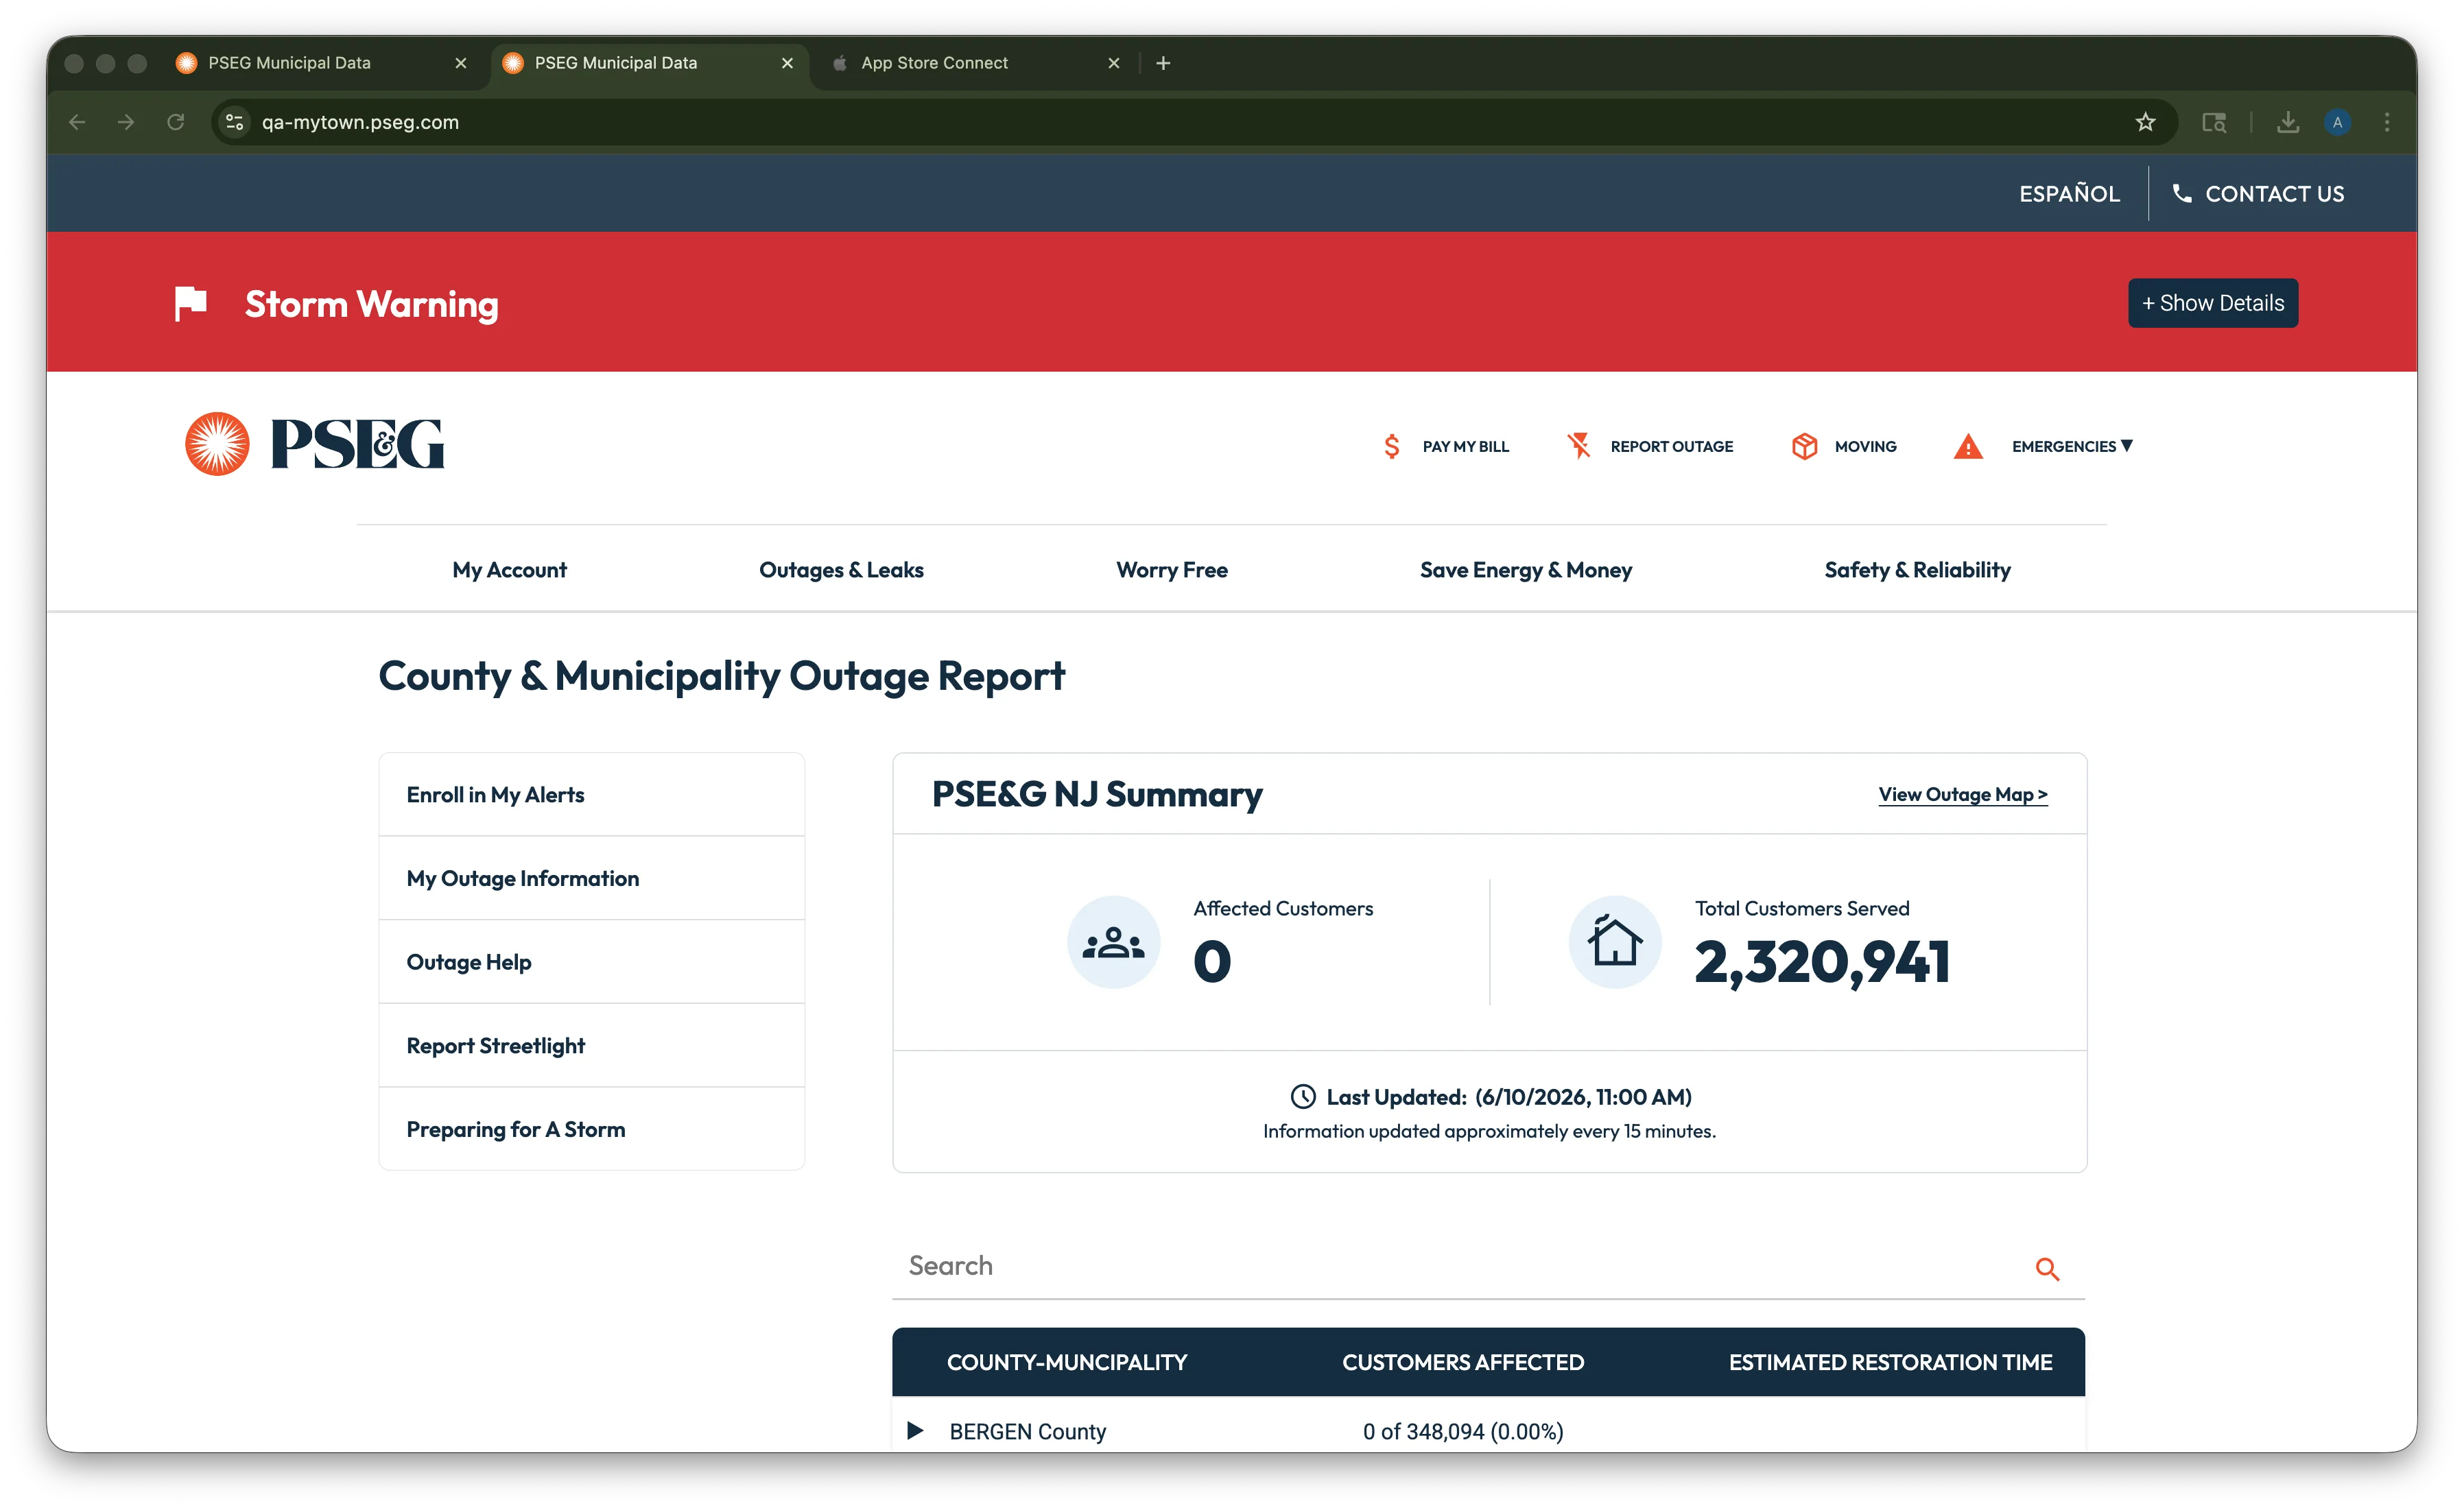The image size is (2464, 1510).
Task: Click ESTIMATED RESTORATION TIME column header
Action: coord(1890,1362)
